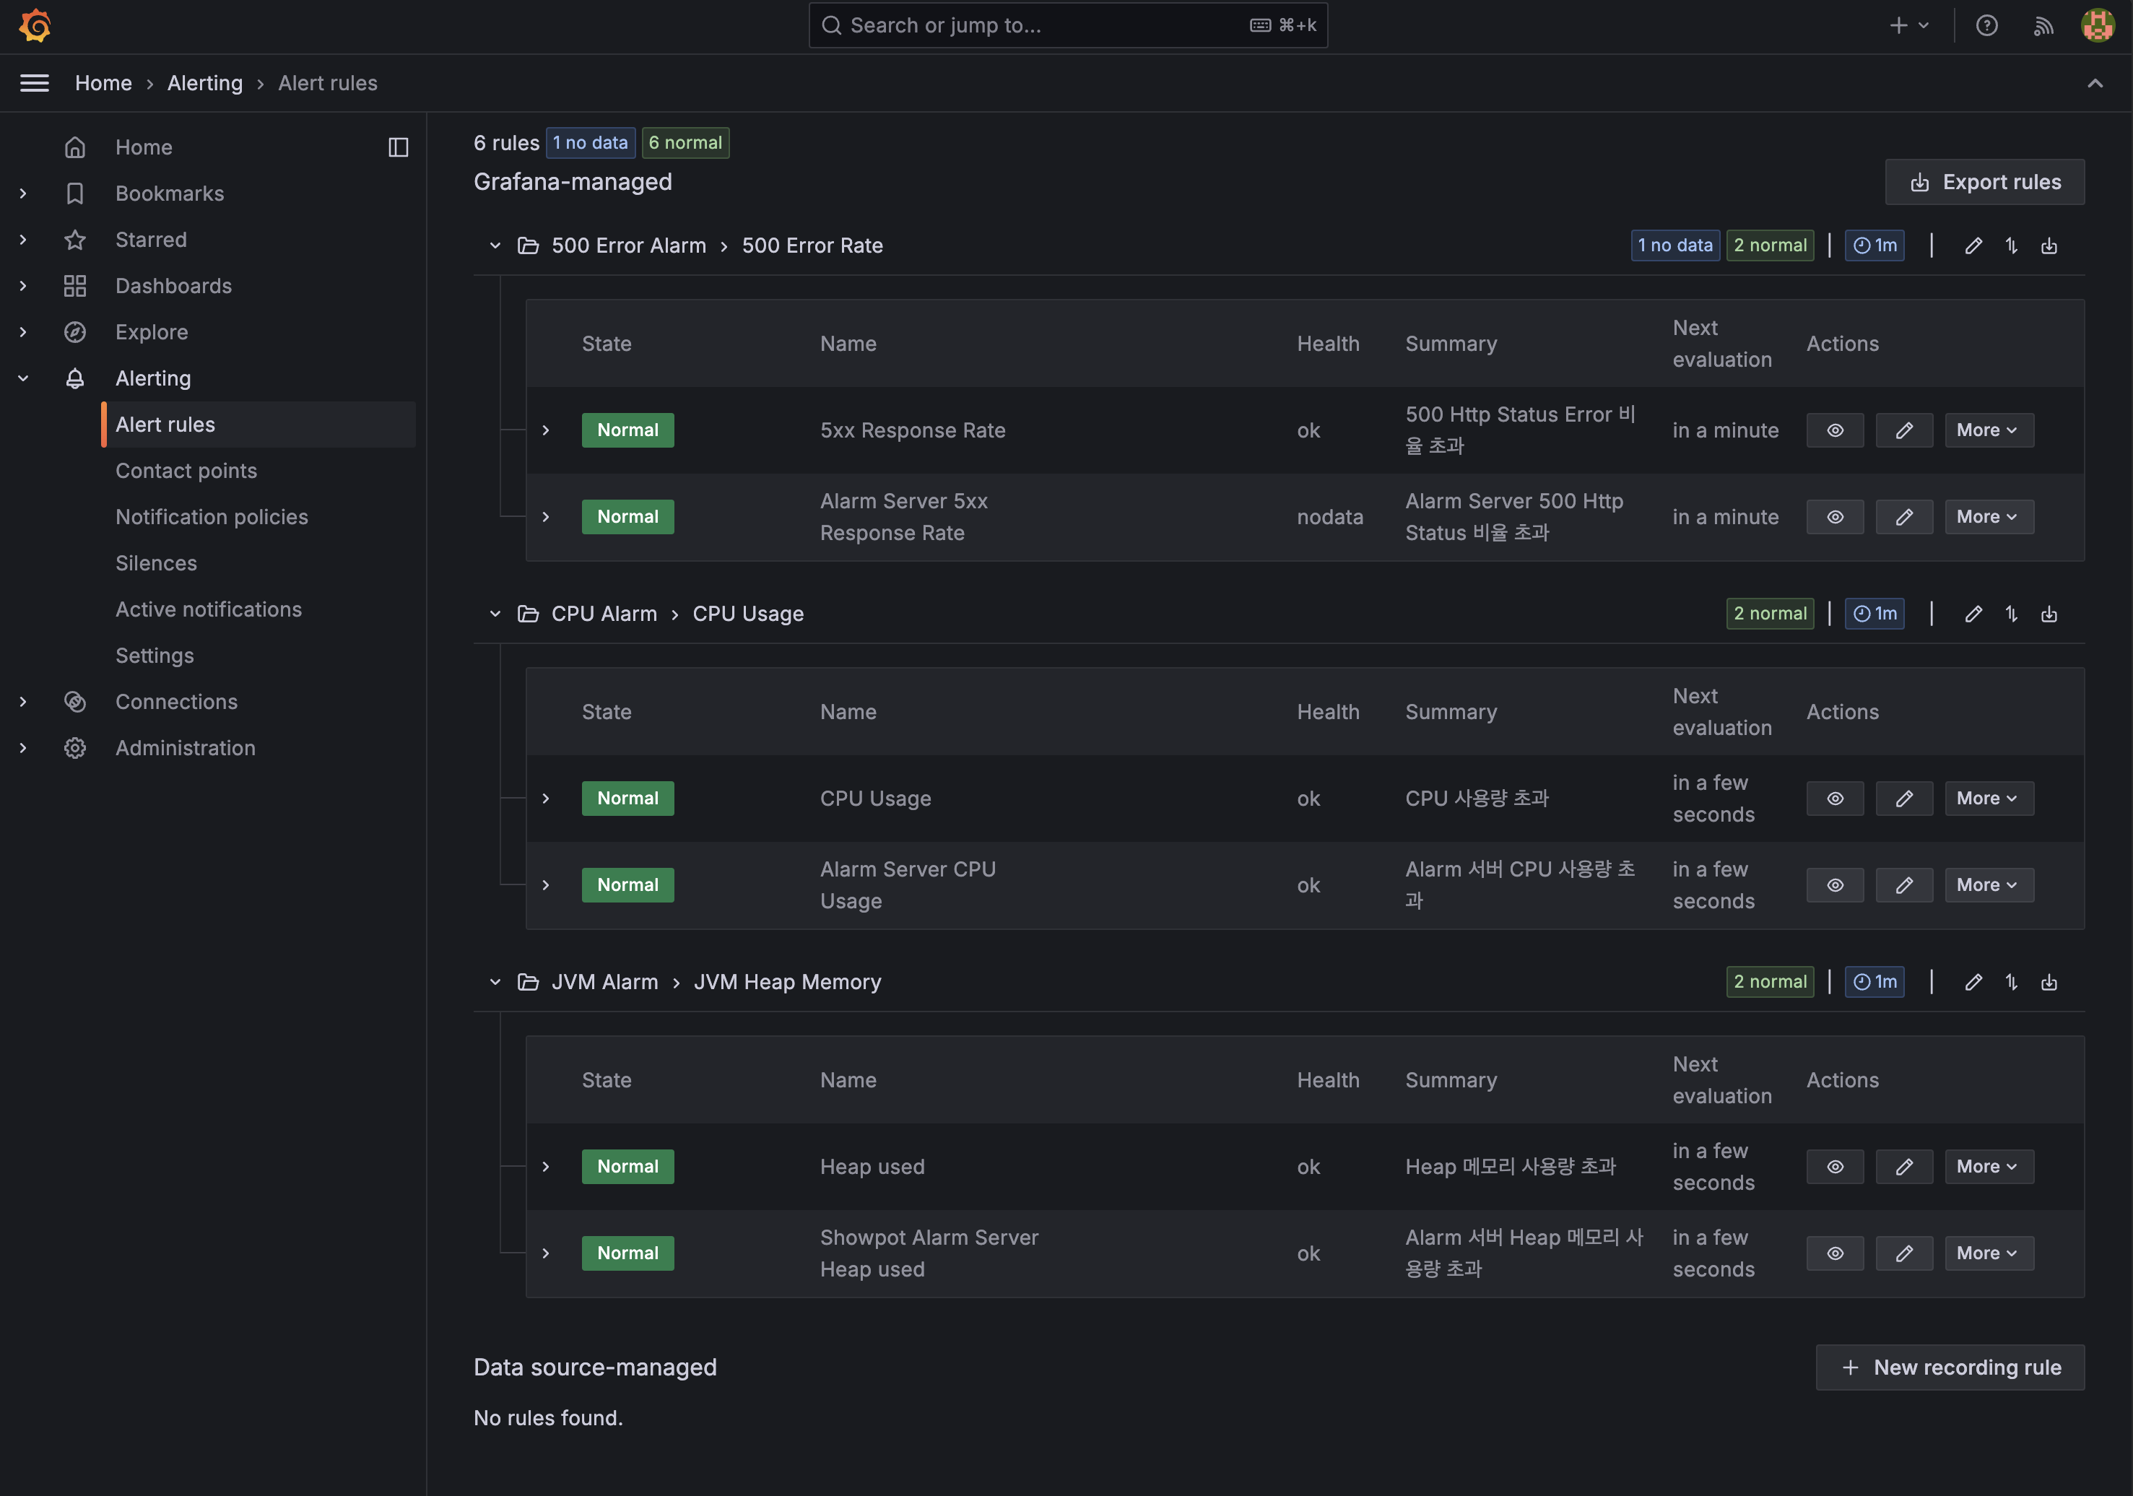Open the news feed RSS icon
This screenshot has width=2133, height=1496.
click(x=2043, y=25)
